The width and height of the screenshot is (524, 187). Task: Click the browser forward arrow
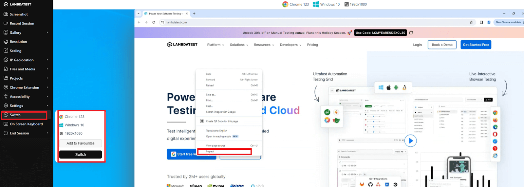(x=146, y=23)
